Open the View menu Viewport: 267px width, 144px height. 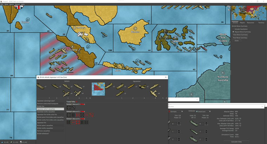[6, 4]
